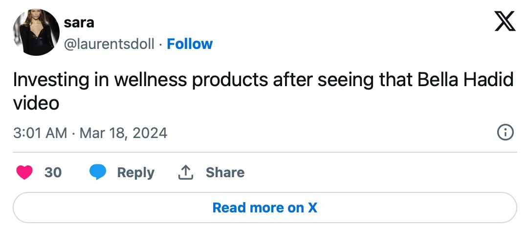This screenshot has height=232, width=527.
Task: Visit the @laurentsdoll handle link
Action: pos(109,44)
